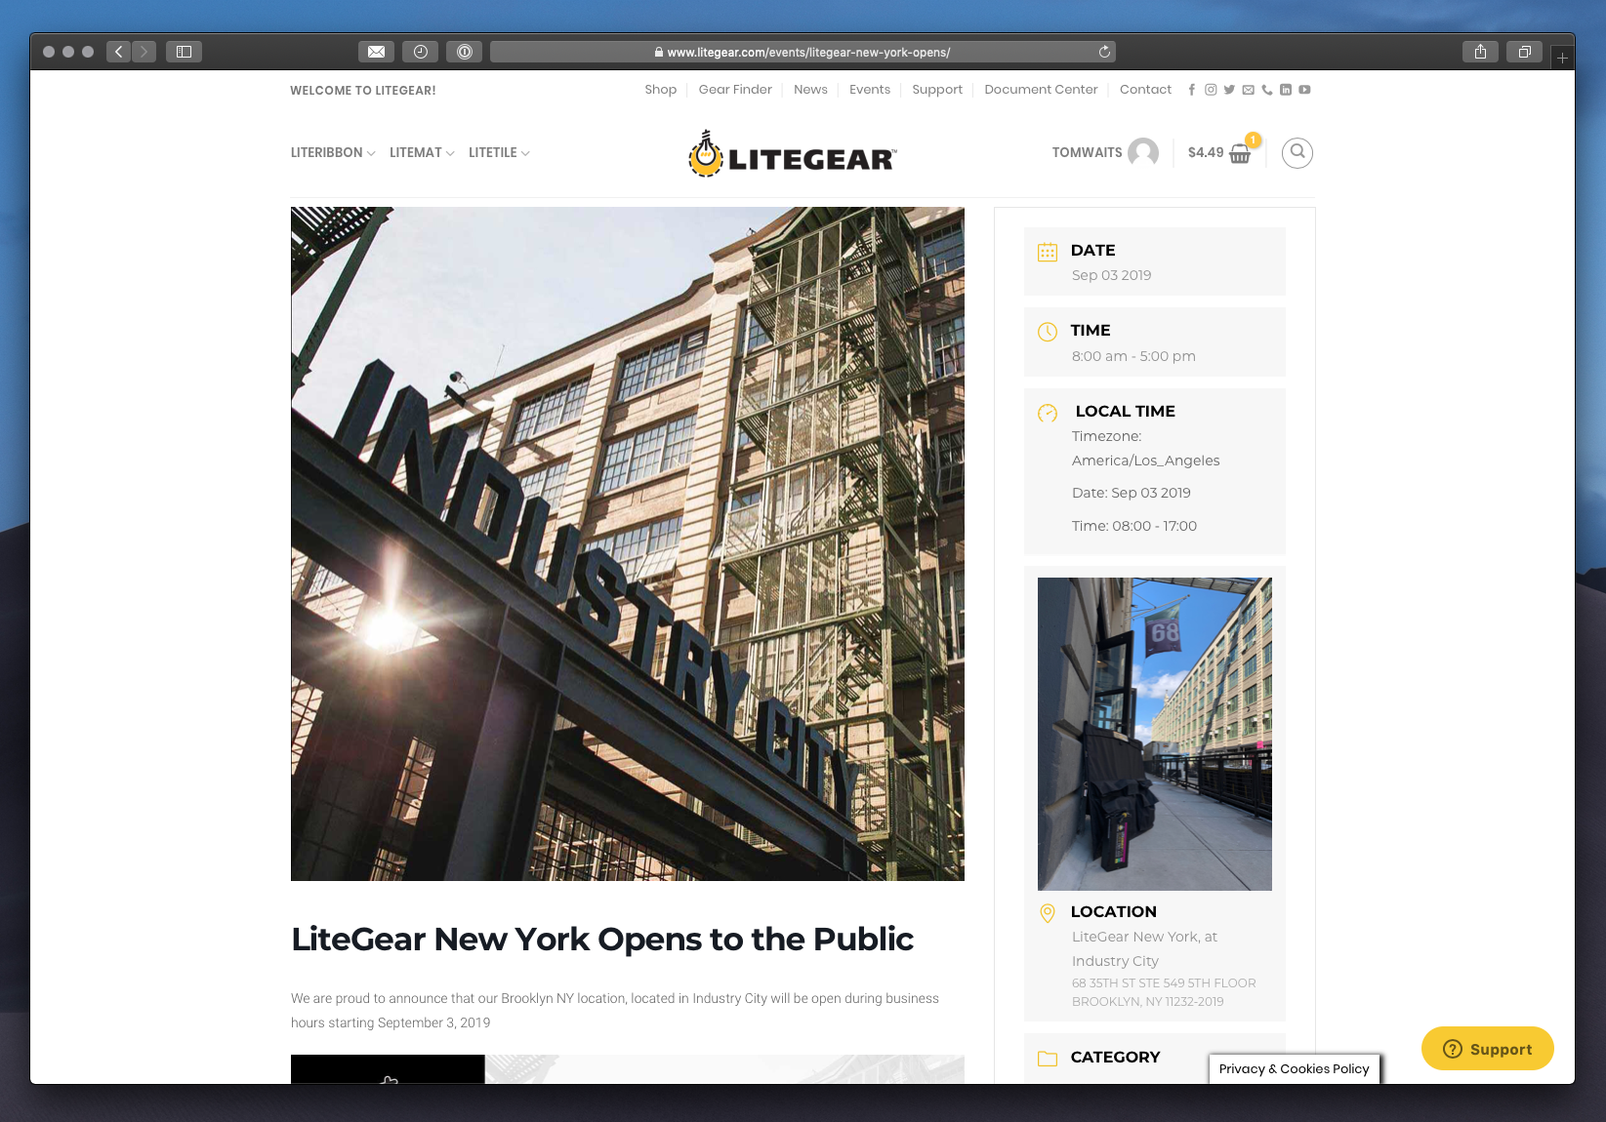This screenshot has width=1606, height=1122.
Task: Open the Shop menu link
Action: [660, 90]
